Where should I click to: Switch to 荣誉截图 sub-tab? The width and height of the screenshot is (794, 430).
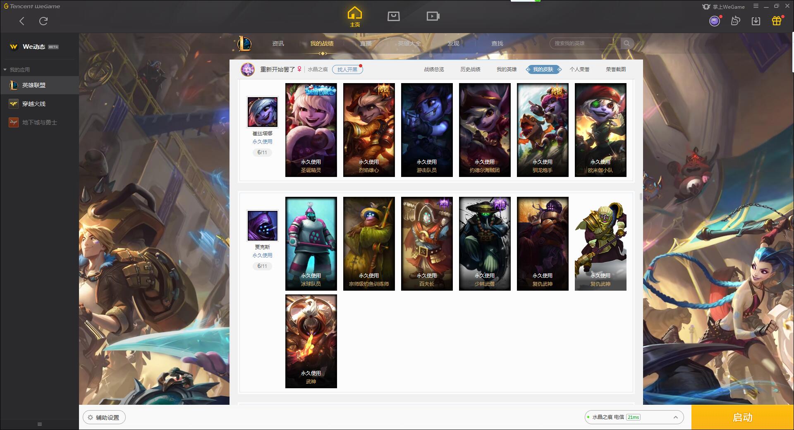pyautogui.click(x=616, y=69)
